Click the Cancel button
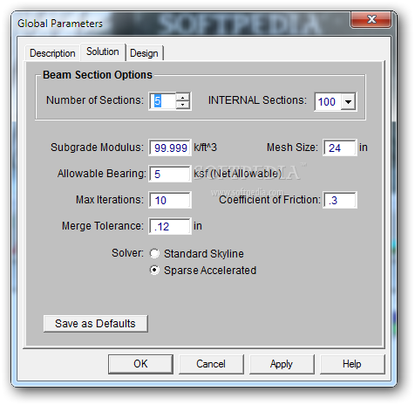This screenshot has height=405, width=415. pyautogui.click(x=211, y=364)
